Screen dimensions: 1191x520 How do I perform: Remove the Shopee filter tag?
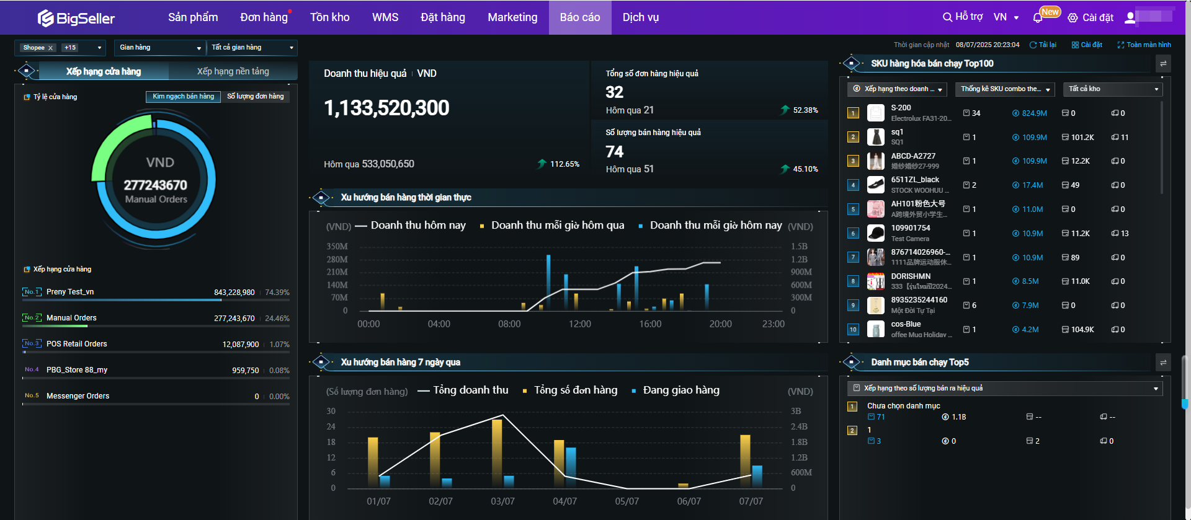point(51,48)
